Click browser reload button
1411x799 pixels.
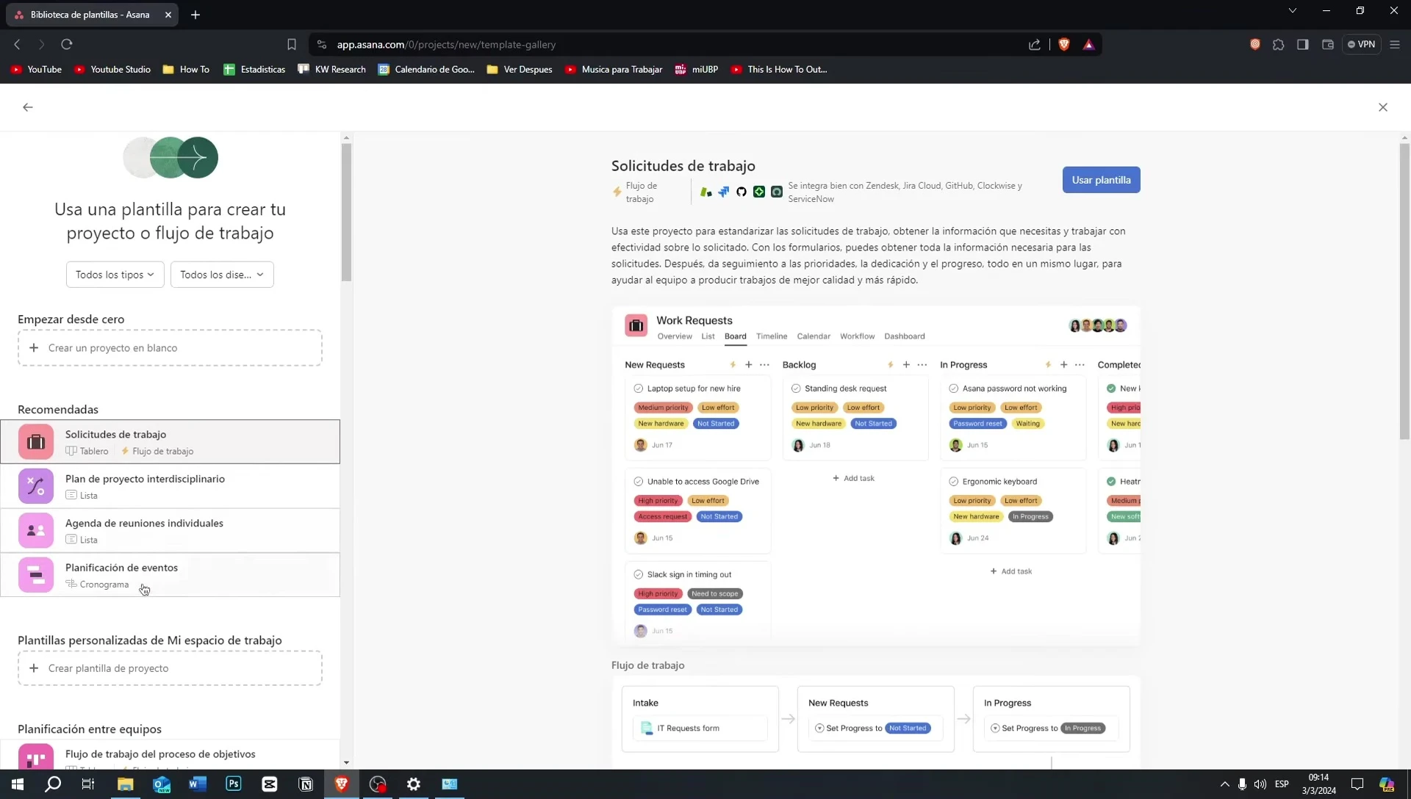tap(67, 45)
